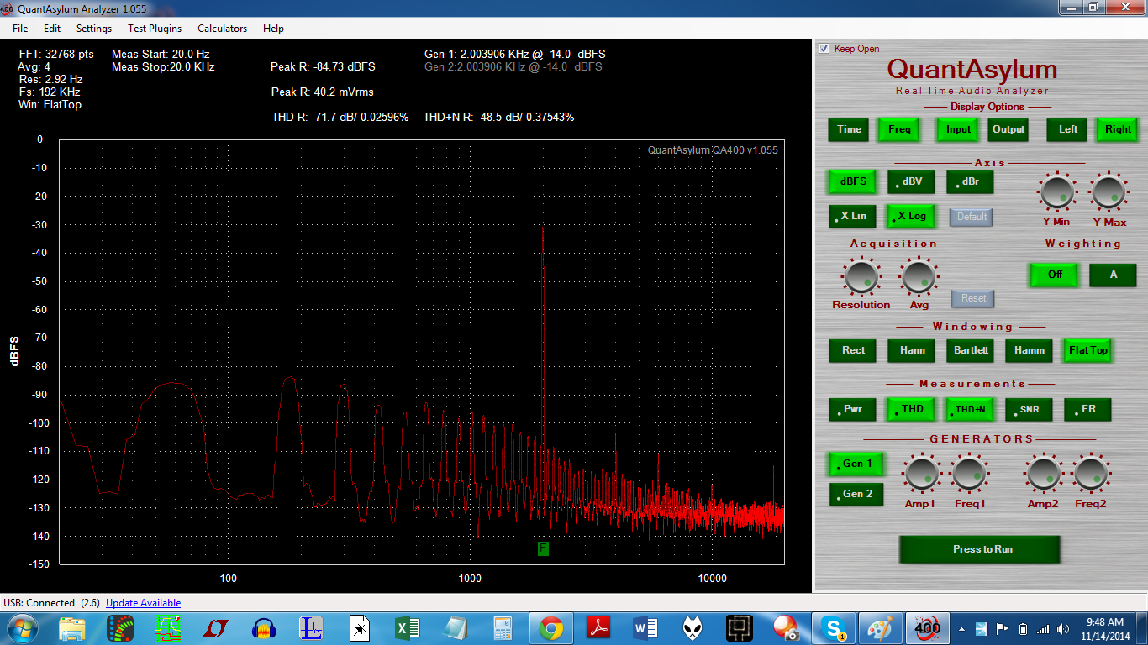Toggle the FR measurement
Screen dimensions: 1148x645
(x=1087, y=409)
